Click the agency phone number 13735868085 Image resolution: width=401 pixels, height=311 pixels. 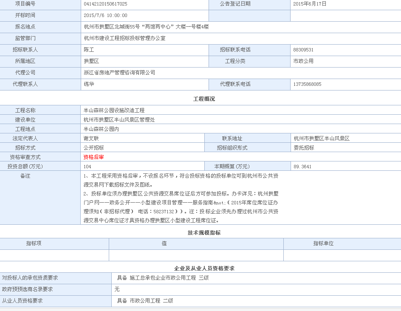click(307, 84)
